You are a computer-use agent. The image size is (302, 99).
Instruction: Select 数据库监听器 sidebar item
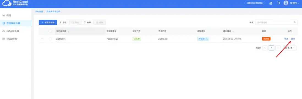[x=15, y=23]
